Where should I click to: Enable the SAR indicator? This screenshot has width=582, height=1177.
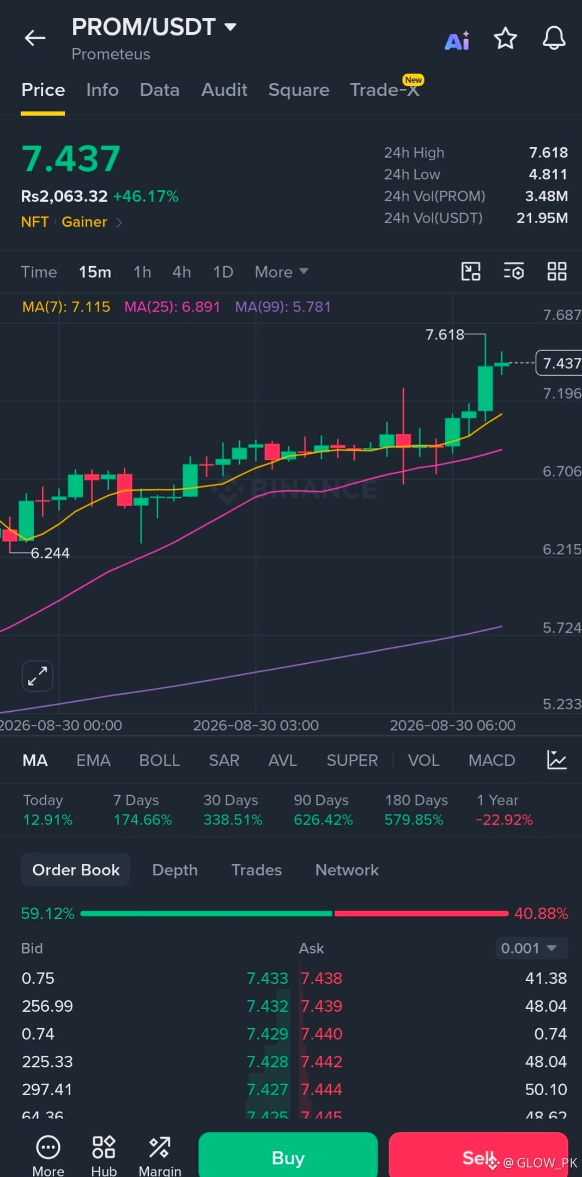pyautogui.click(x=224, y=760)
